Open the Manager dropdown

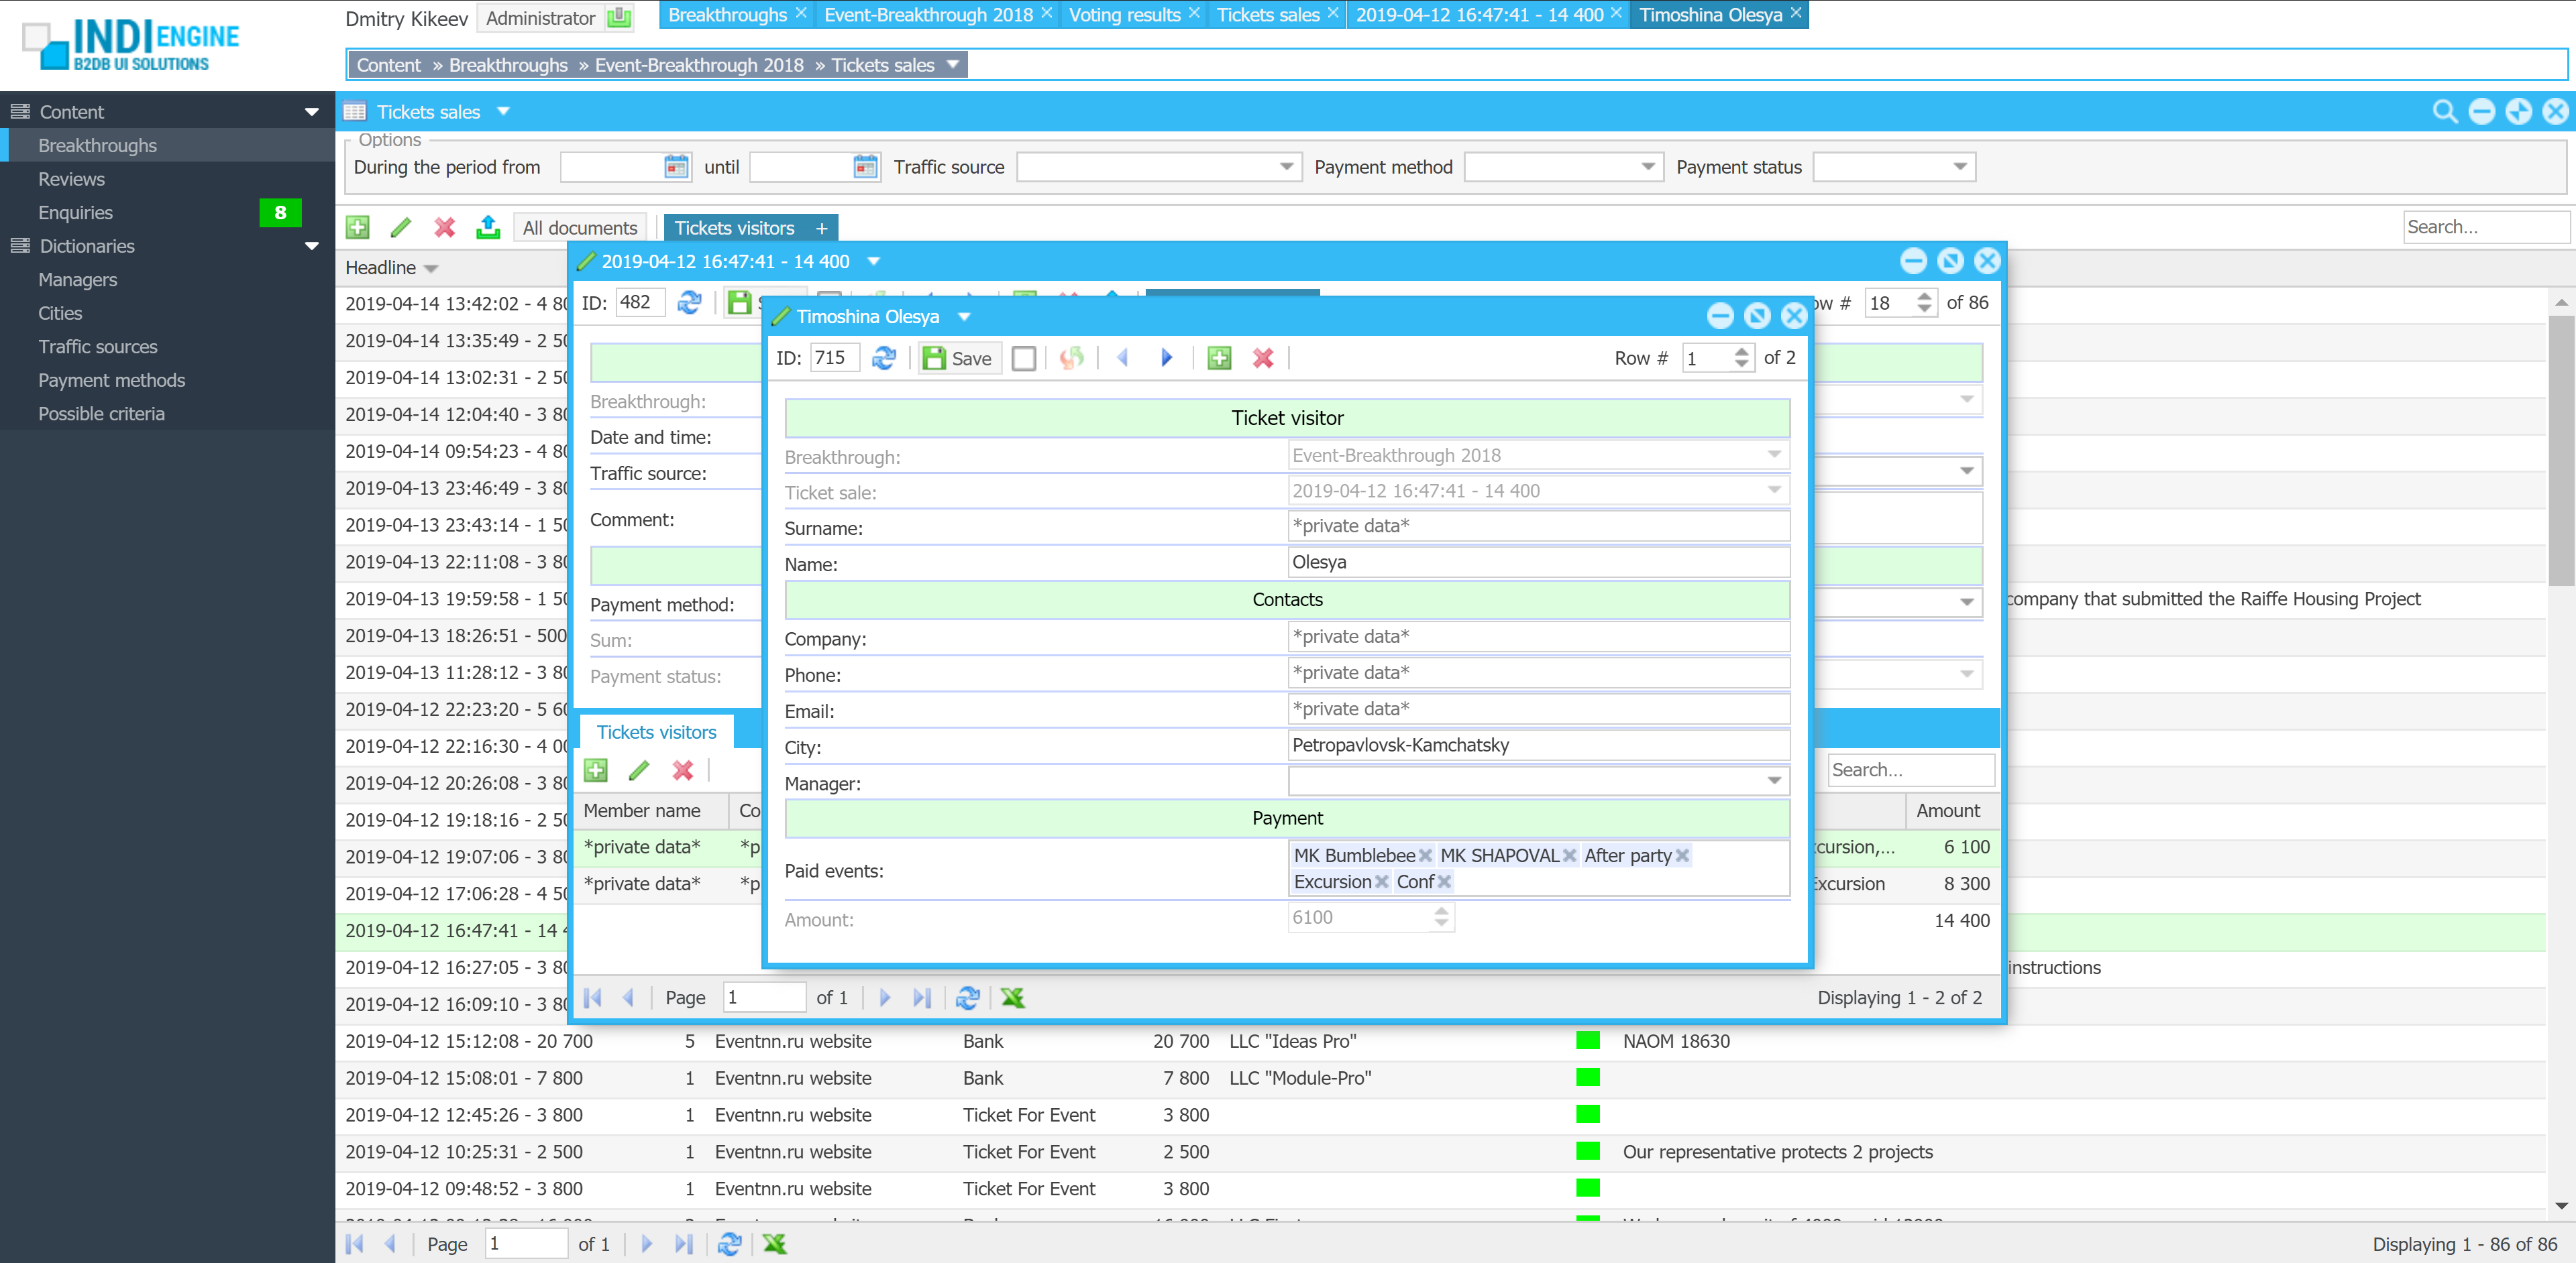tap(1774, 780)
